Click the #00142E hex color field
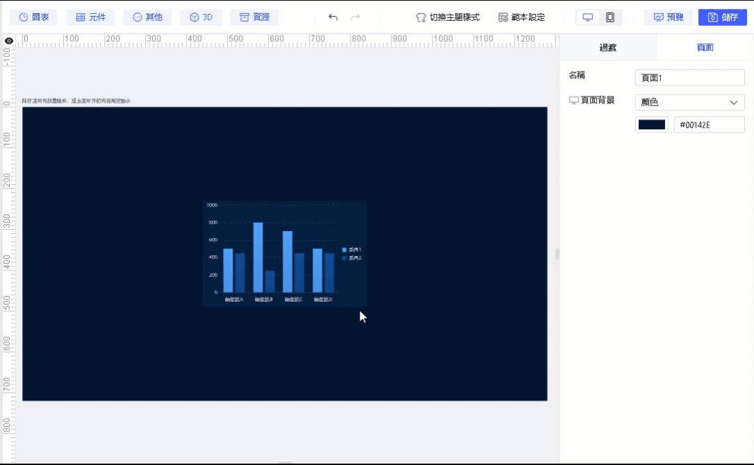This screenshot has height=465, width=754. click(710, 125)
